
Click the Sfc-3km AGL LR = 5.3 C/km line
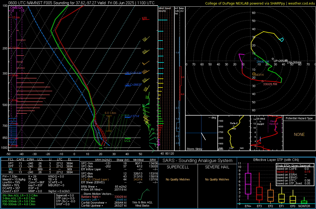[x=20, y=195]
